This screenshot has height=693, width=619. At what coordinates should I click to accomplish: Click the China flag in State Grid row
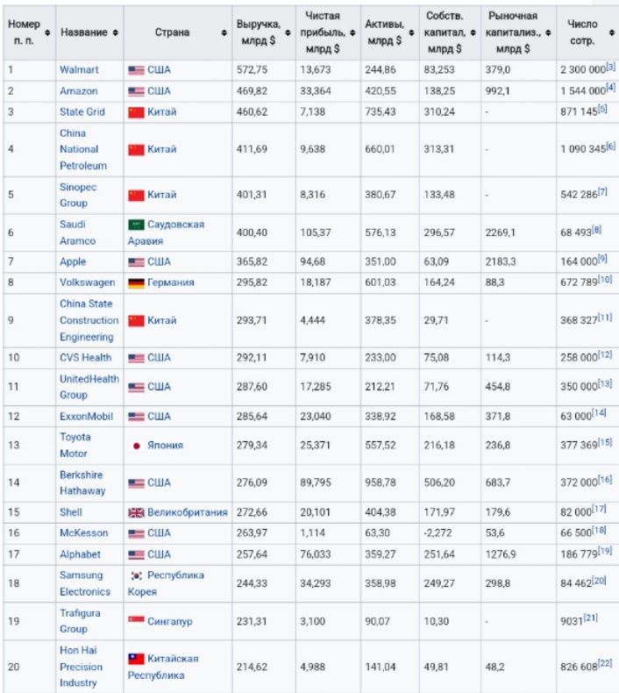pos(136,112)
